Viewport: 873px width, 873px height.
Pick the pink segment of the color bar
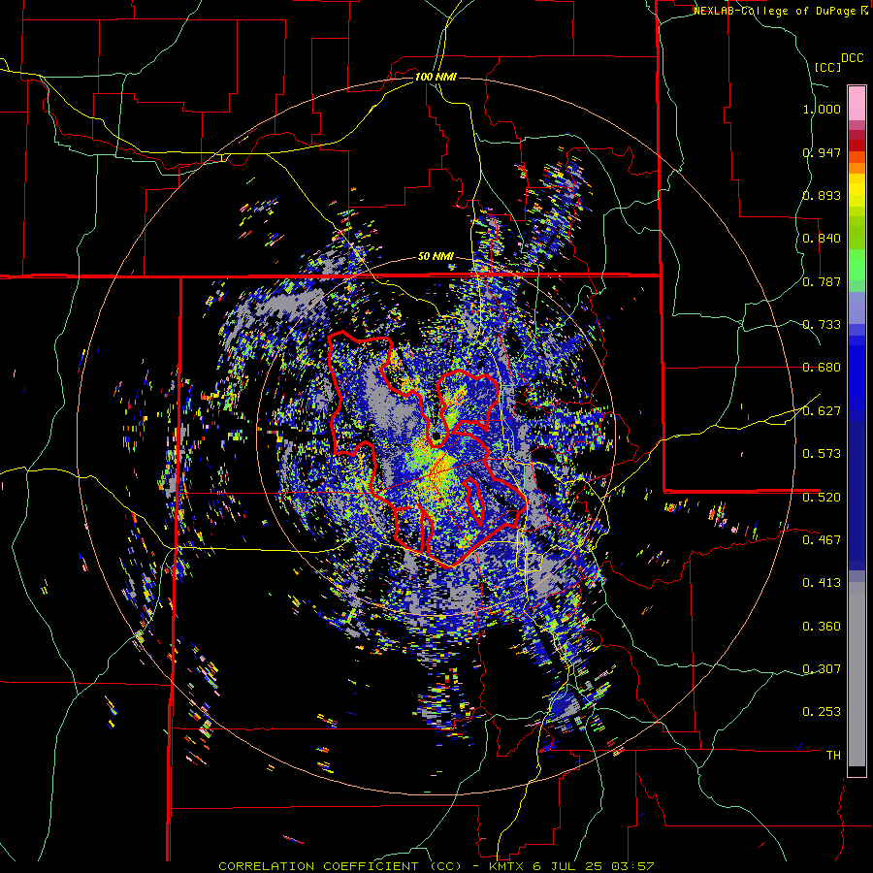857,103
